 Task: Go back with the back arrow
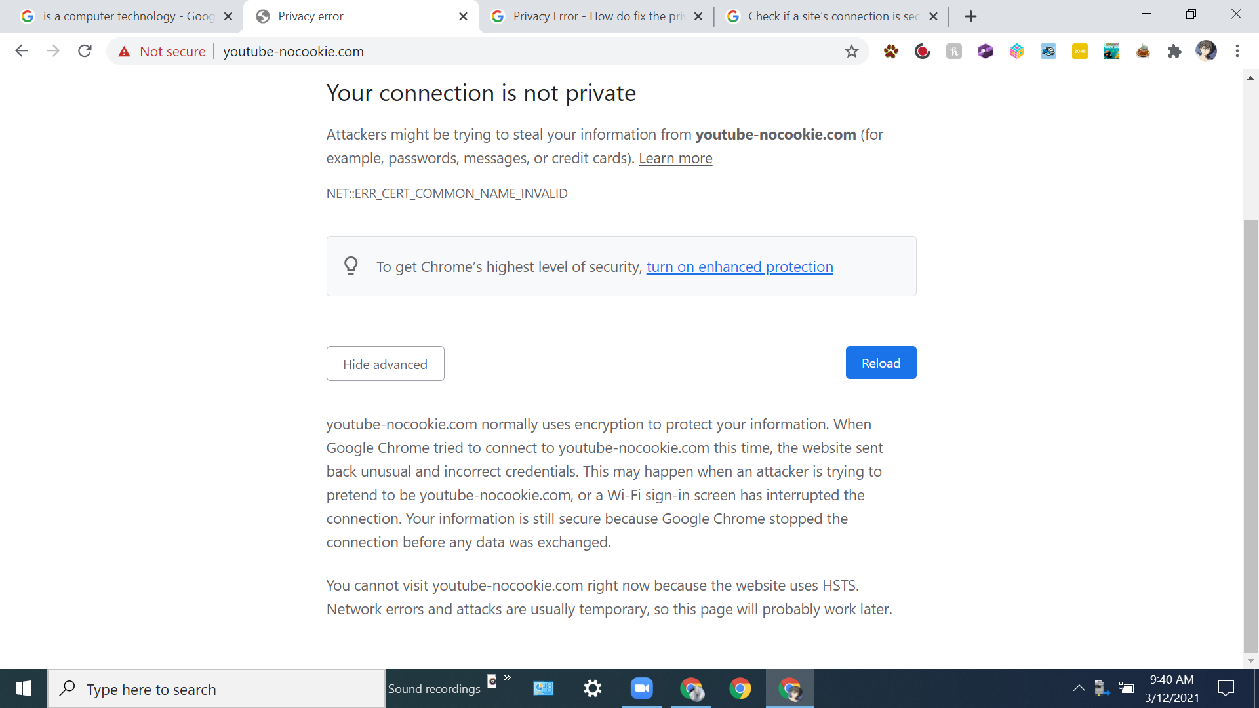(x=22, y=51)
